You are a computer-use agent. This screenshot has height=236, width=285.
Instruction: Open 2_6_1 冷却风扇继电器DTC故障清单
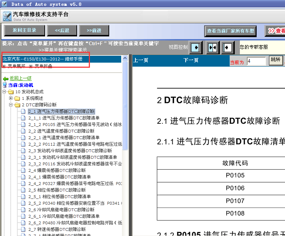pos(64,216)
